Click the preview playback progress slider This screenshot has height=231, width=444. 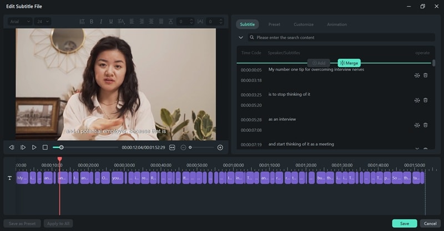pos(85,147)
